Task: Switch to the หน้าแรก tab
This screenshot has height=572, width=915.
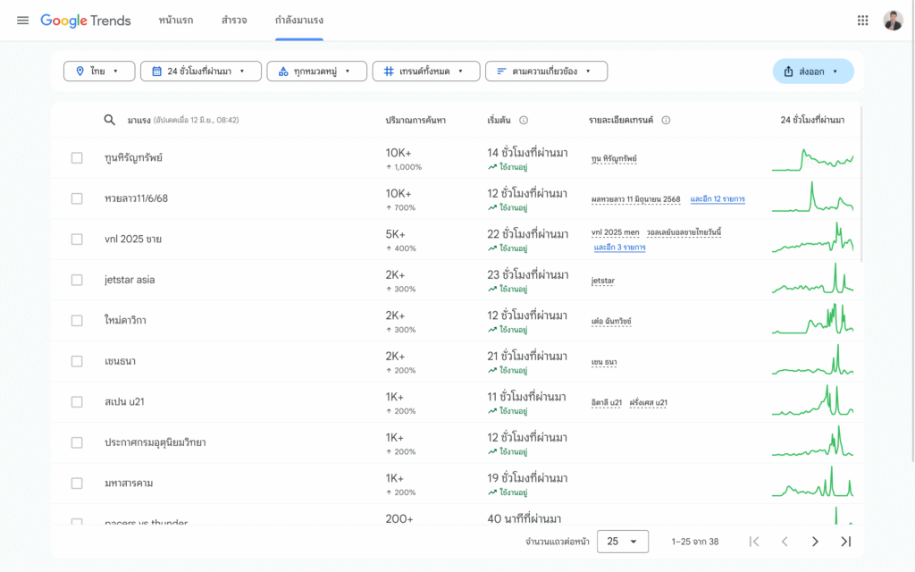Action: click(x=176, y=21)
